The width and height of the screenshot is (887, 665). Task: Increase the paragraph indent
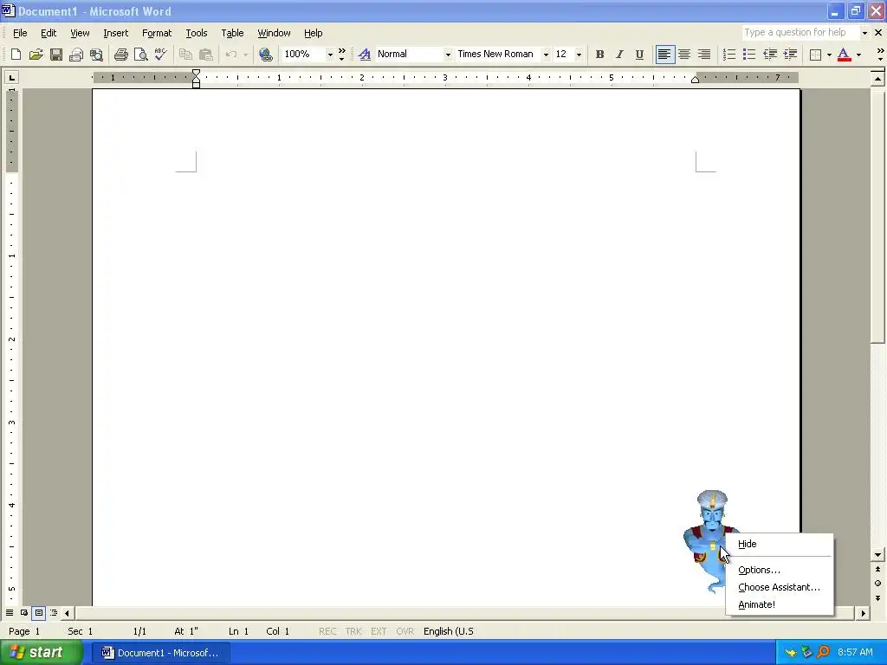coord(790,55)
